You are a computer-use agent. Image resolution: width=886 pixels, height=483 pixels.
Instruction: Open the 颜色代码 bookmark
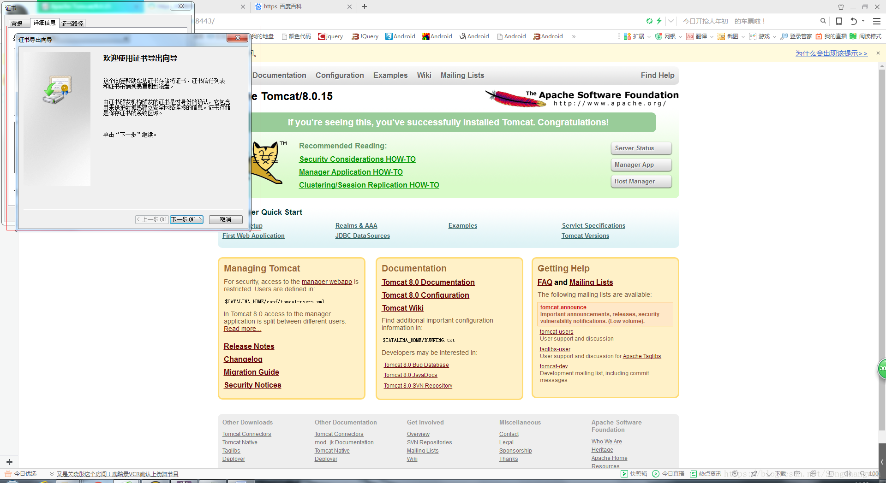click(296, 36)
